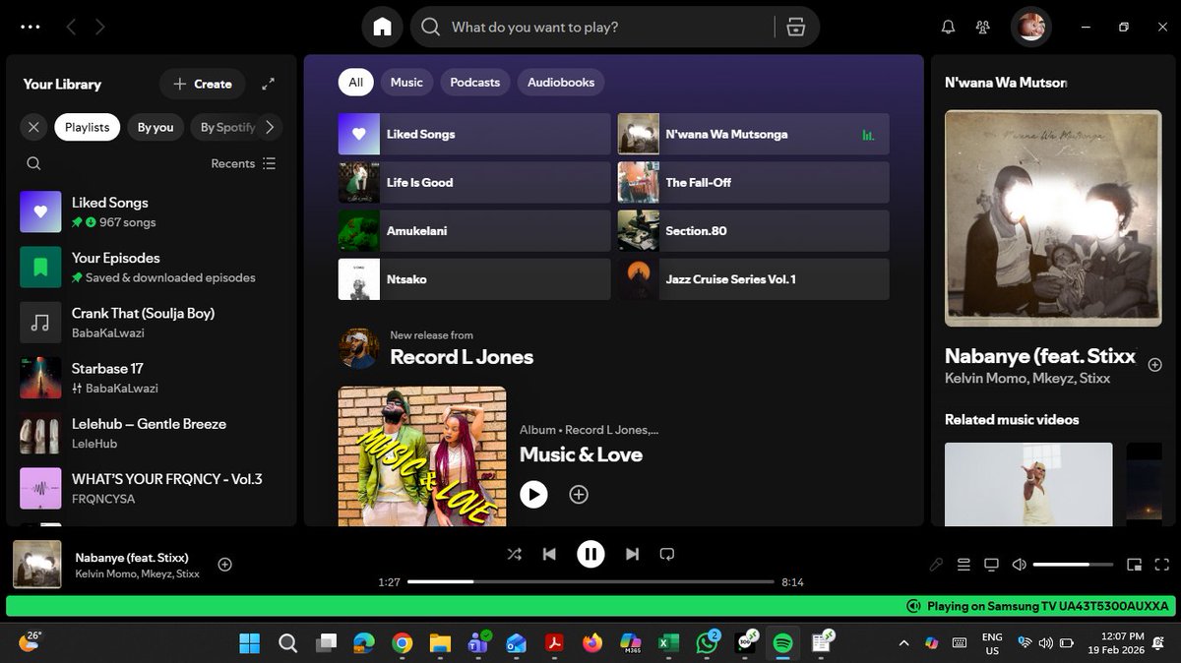
Task: Open The Fall-Off shortcut card
Action: tap(753, 182)
